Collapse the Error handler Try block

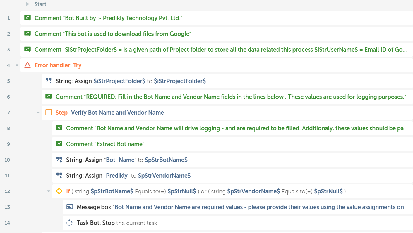(x=17, y=65)
